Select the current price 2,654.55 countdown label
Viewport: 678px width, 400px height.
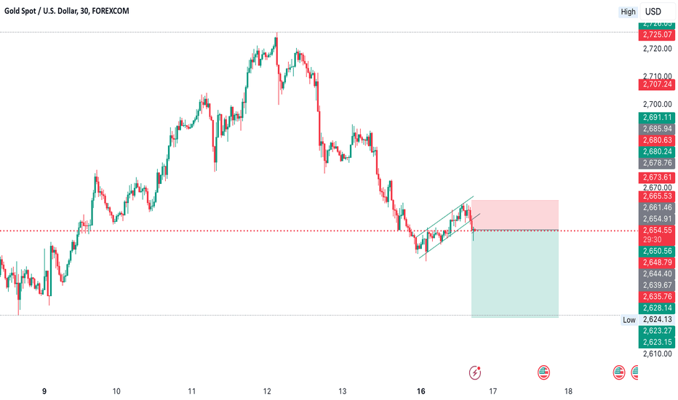click(657, 235)
